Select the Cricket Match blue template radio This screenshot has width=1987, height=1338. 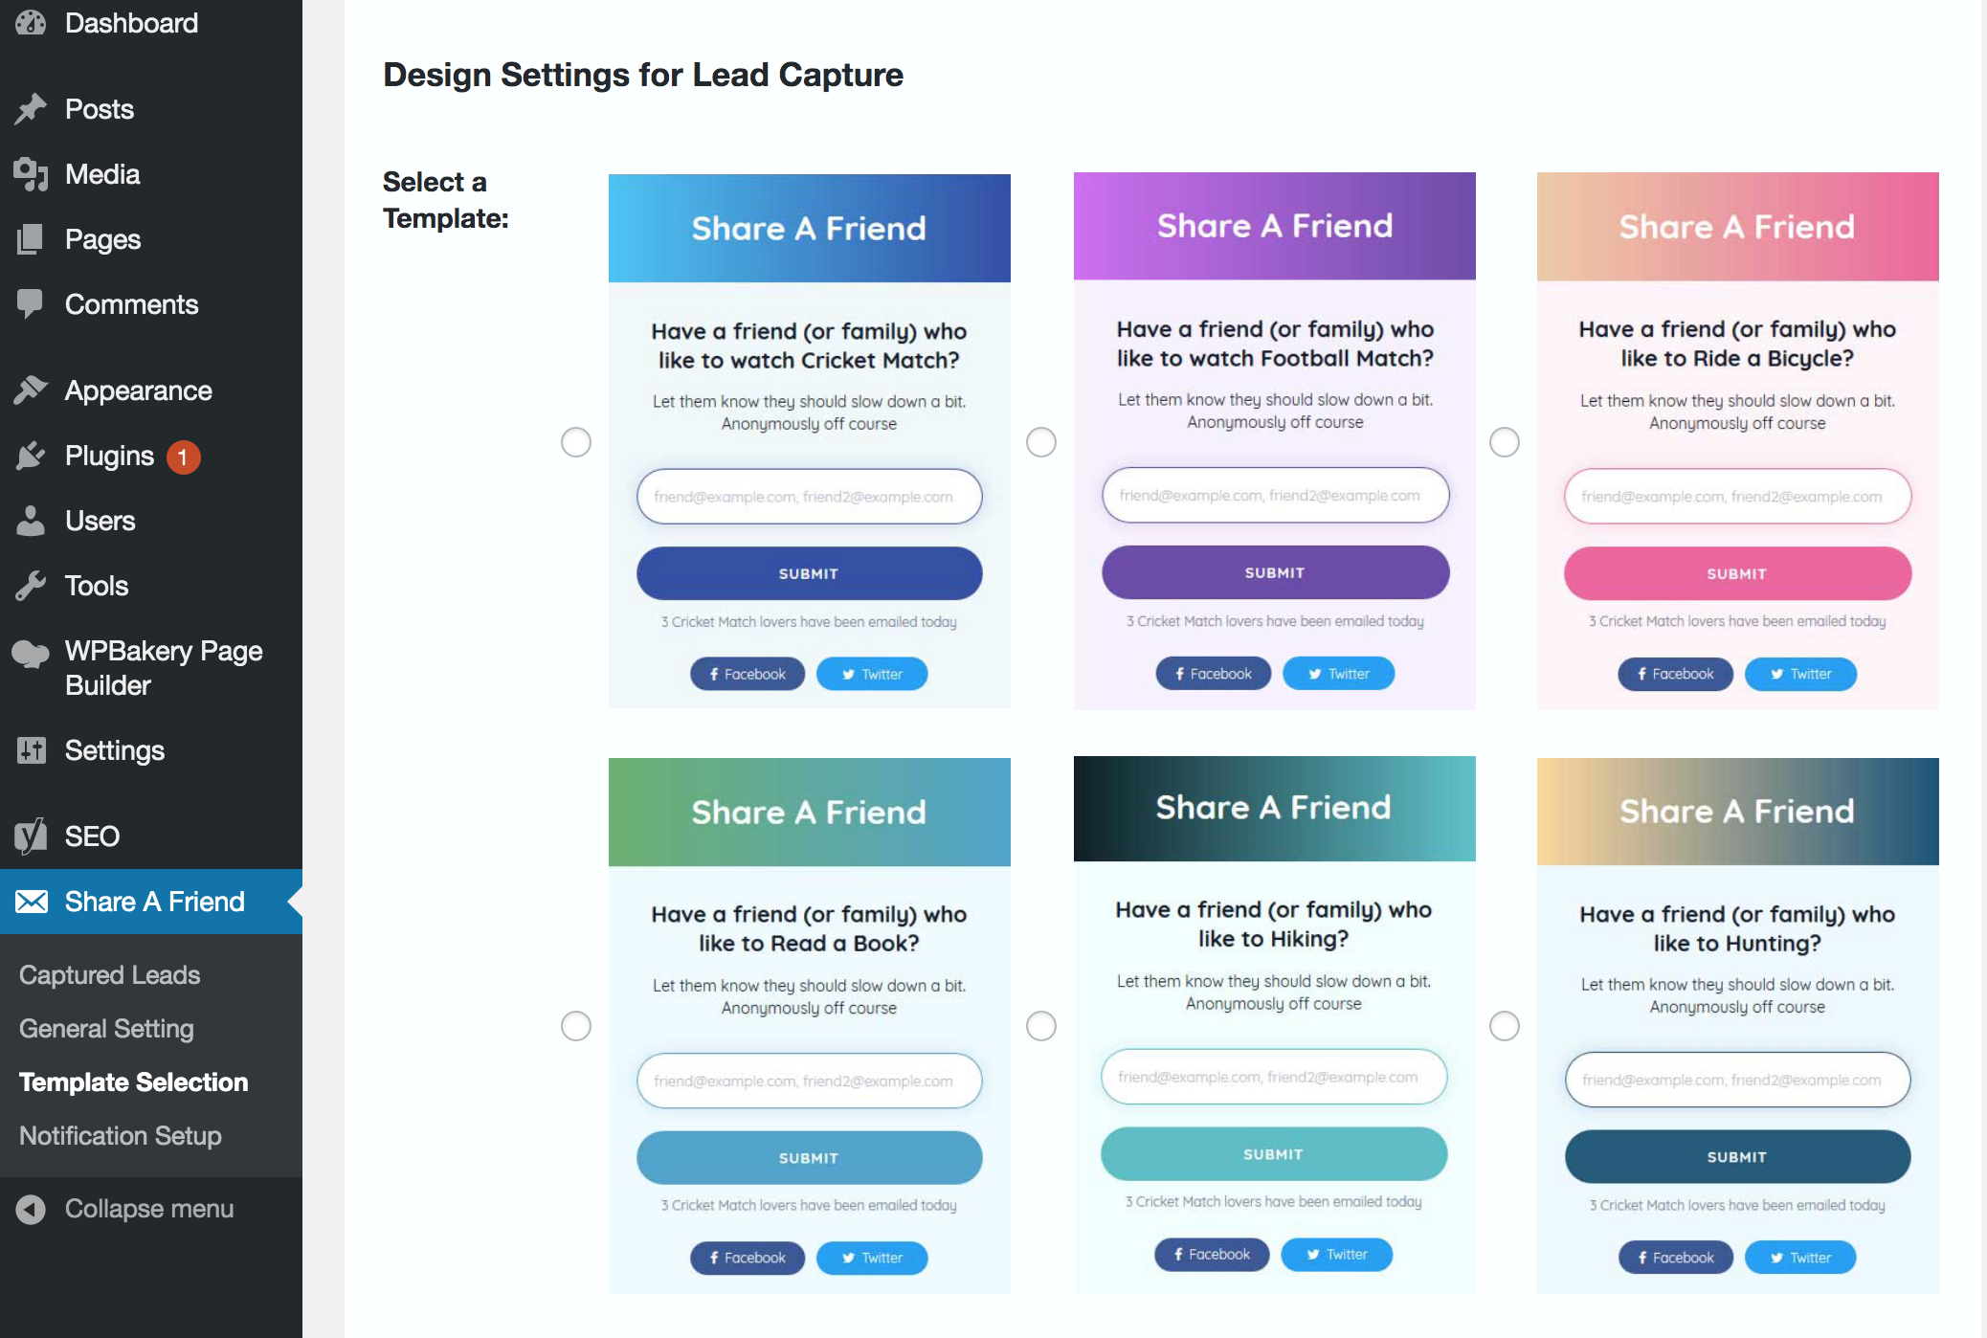576,442
